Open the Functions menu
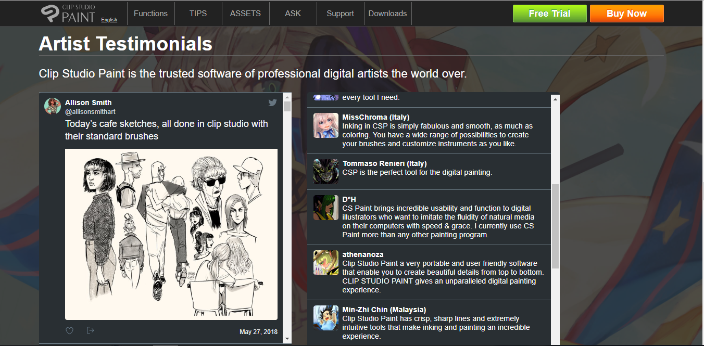Image resolution: width=704 pixels, height=346 pixels. point(150,14)
